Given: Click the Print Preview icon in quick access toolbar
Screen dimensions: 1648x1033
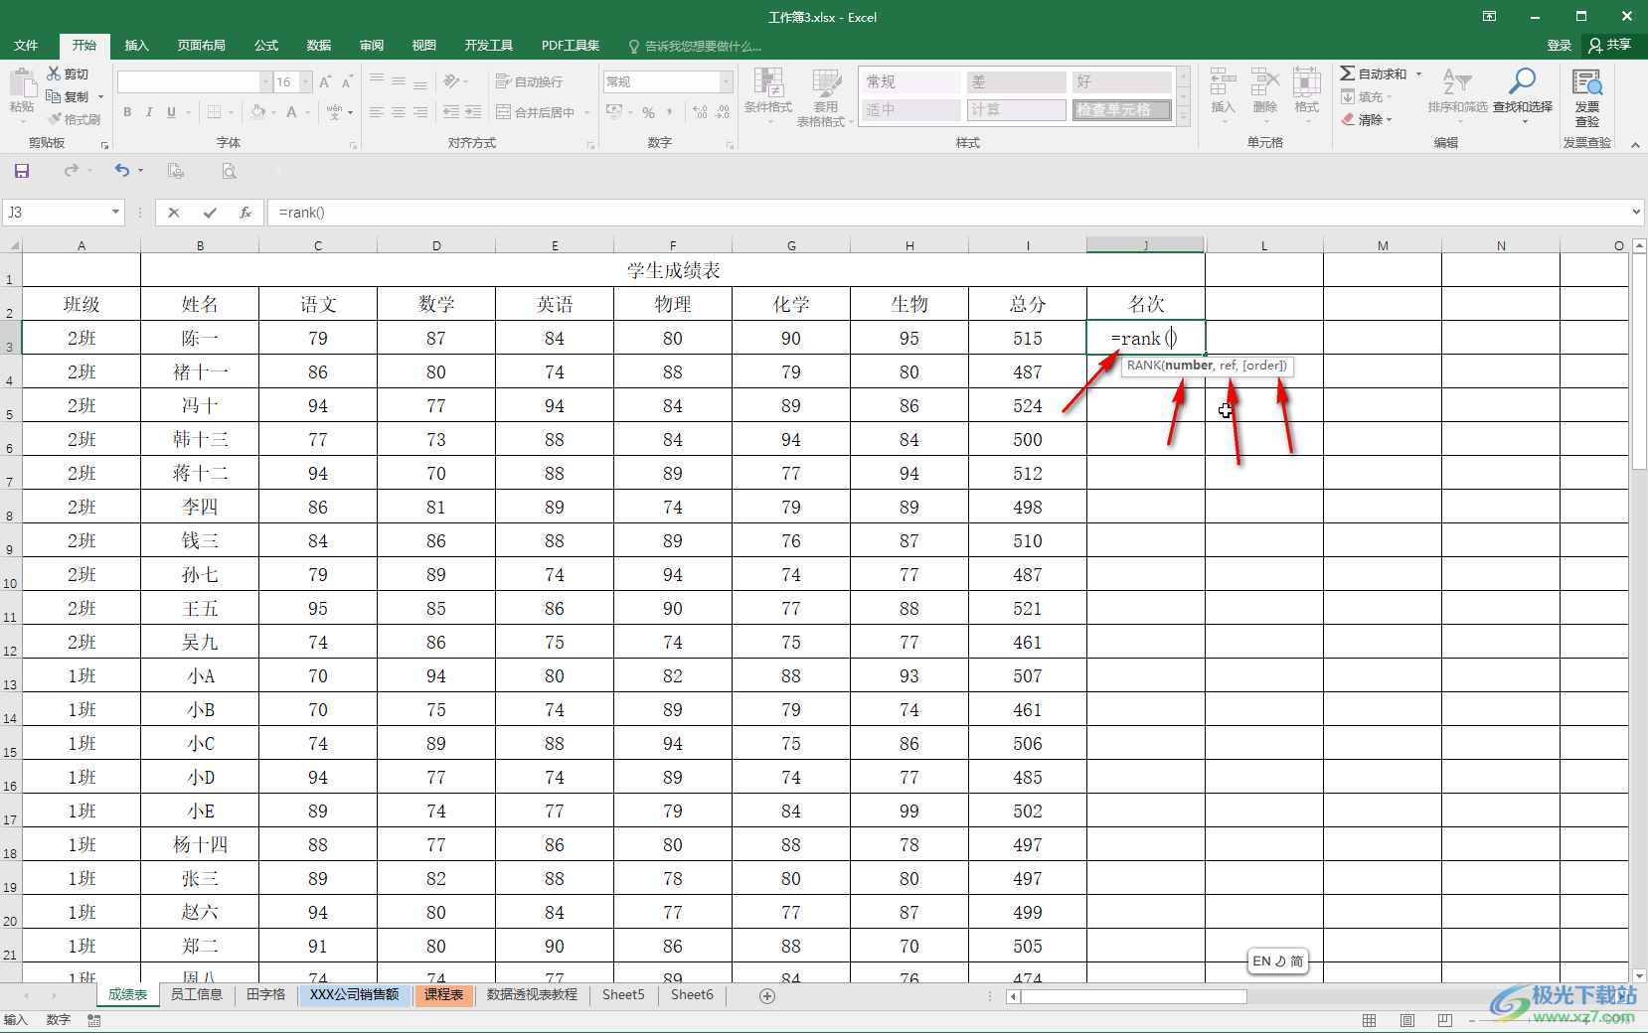Looking at the screenshot, I should pos(229,171).
